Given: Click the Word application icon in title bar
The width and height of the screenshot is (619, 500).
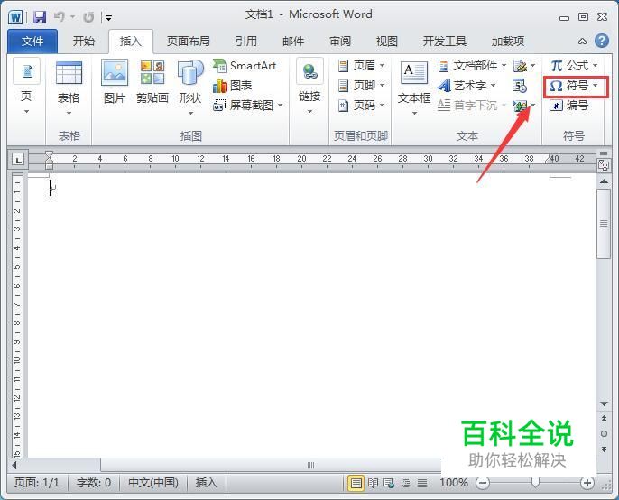Looking at the screenshot, I should point(16,17).
